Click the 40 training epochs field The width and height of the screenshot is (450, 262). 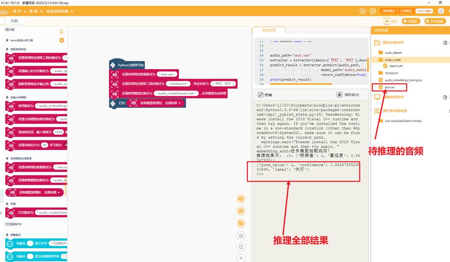pyautogui.click(x=44, y=145)
